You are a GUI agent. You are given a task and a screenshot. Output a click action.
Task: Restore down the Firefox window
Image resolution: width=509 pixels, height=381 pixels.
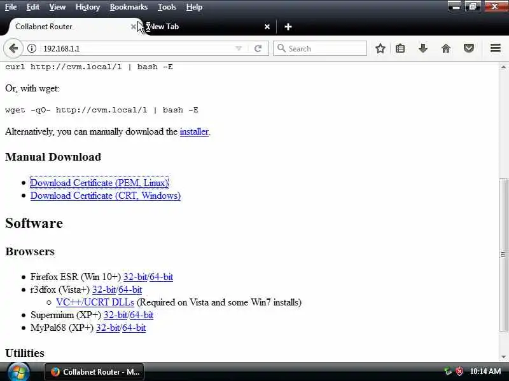[473, 6]
